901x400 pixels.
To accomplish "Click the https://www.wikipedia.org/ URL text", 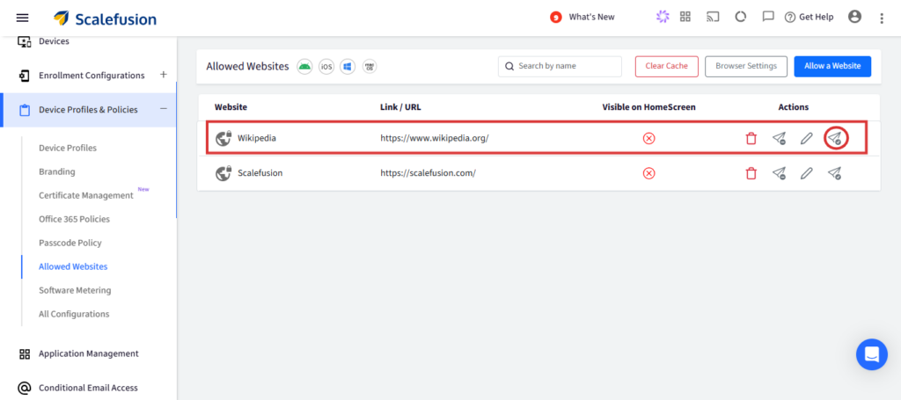I will pos(435,138).
